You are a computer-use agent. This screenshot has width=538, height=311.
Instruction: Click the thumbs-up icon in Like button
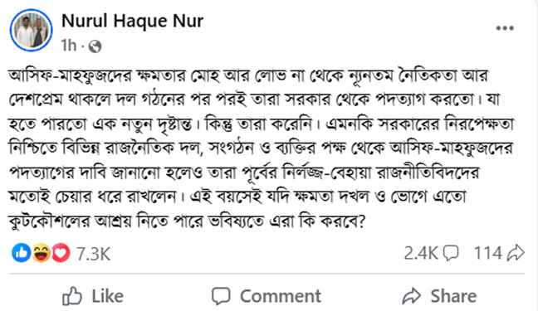point(72,296)
